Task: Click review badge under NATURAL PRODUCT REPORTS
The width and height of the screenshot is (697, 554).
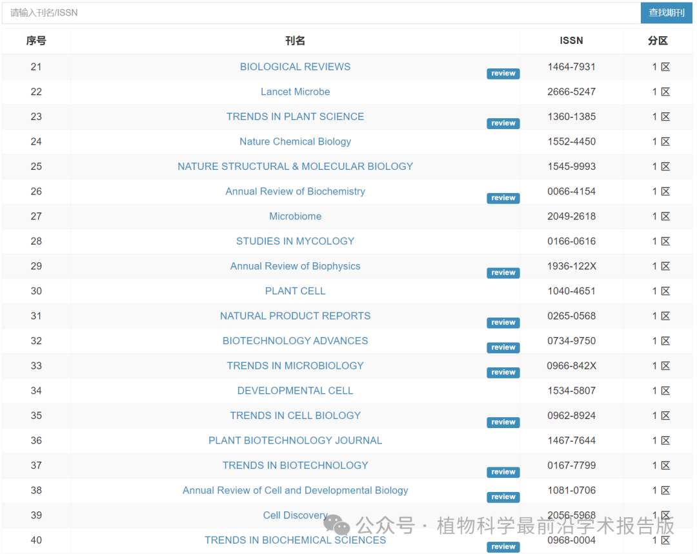Action: 503,323
